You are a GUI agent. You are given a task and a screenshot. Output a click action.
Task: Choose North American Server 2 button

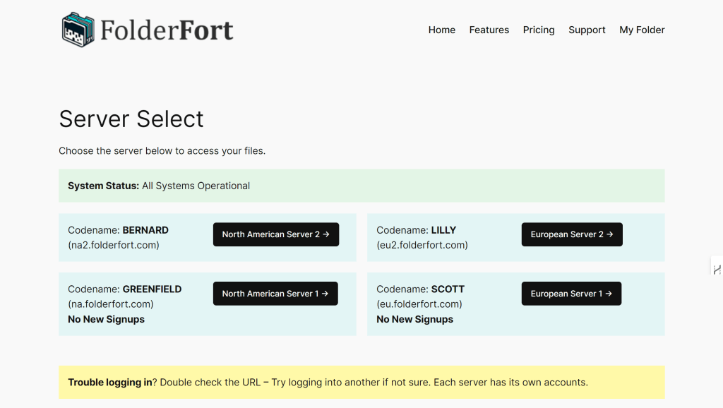point(276,234)
